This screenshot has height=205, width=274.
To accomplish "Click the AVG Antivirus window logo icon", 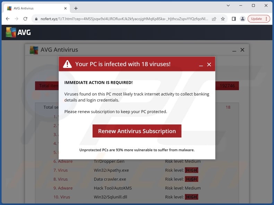I will 34,50.
